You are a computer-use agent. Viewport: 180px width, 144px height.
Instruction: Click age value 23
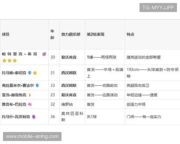53,95
